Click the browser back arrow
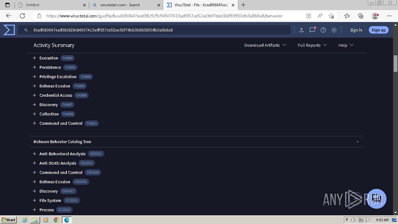Viewport: 398px width, 224px height. 9,16
